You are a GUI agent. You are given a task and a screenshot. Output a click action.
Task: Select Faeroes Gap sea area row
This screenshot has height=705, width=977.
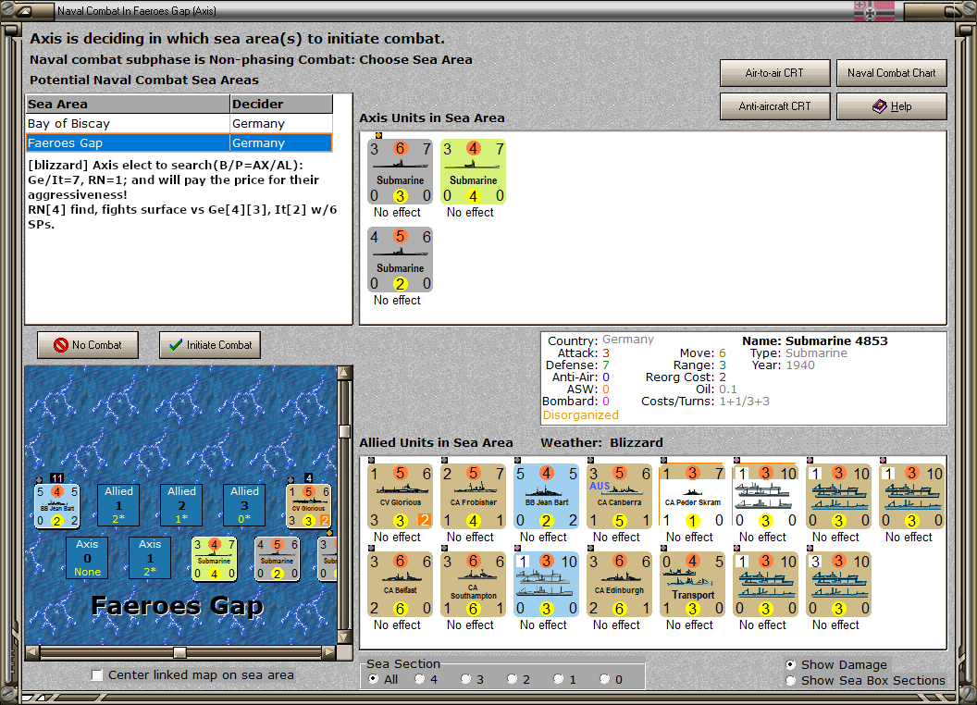click(179, 142)
